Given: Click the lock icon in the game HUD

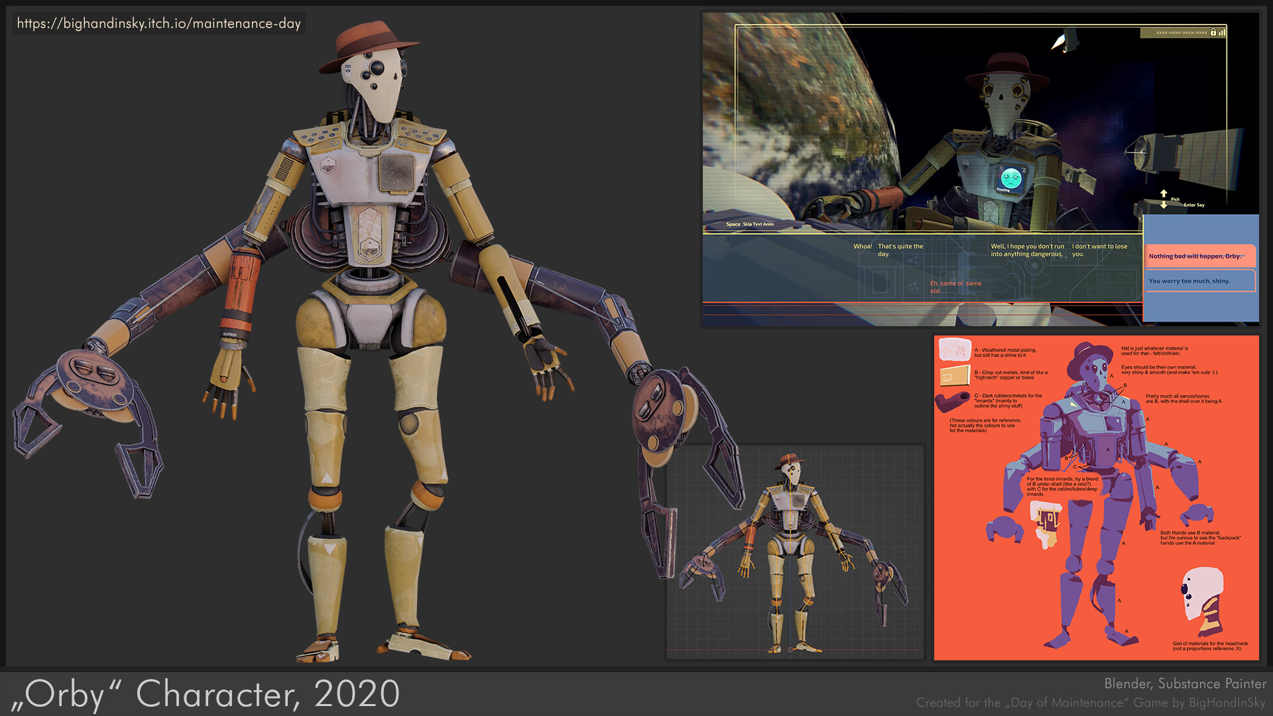Looking at the screenshot, I should [1213, 31].
